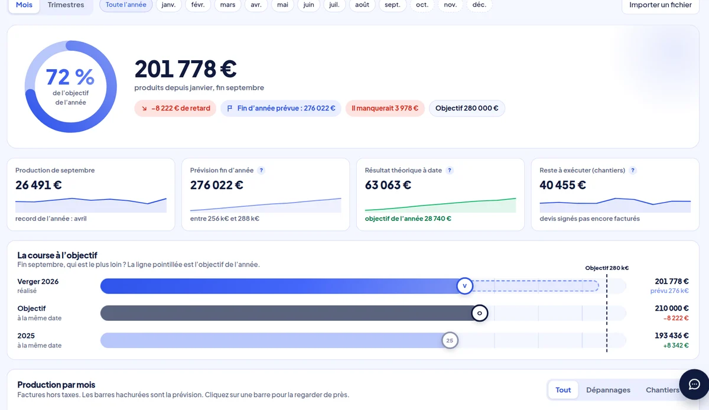Select the mai month chip
The width and height of the screenshot is (709, 410).
[x=282, y=5]
